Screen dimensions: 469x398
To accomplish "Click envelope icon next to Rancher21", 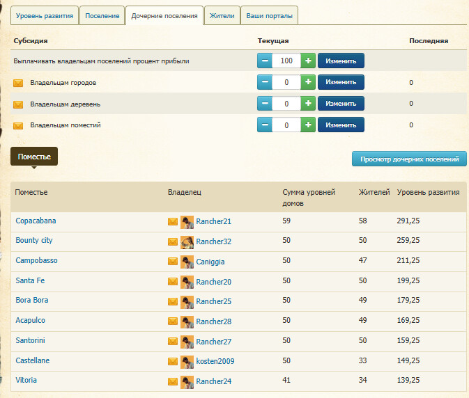I will [x=173, y=222].
